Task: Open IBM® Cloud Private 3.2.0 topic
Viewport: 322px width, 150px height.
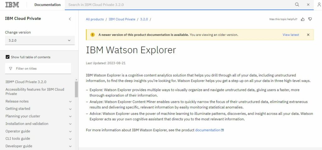Action: (x=26, y=82)
